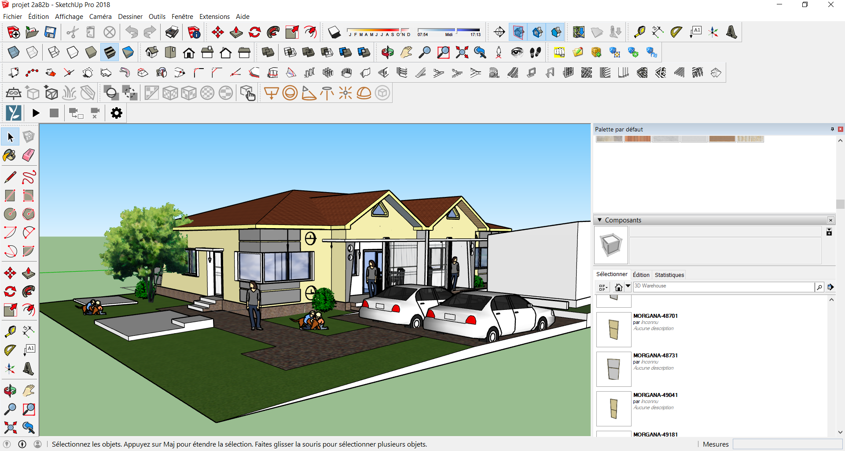The image size is (845, 451).
Task: Switch to Iso view house icon
Action: (152, 53)
